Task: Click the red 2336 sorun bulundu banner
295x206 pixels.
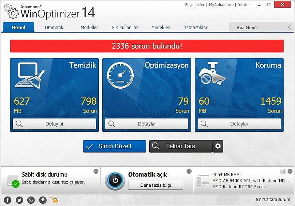Action: click(x=147, y=46)
